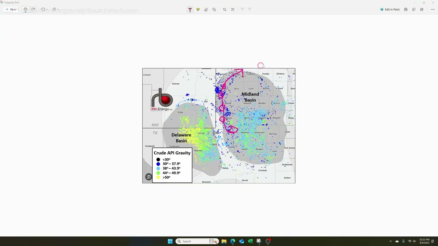Viewport: 438px width, 246px height.
Task: Activate the image Crop tool
Action: click(224, 10)
